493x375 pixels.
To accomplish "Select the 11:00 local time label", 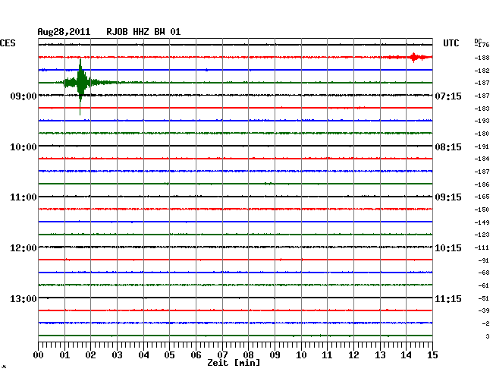I will (x=24, y=197).
